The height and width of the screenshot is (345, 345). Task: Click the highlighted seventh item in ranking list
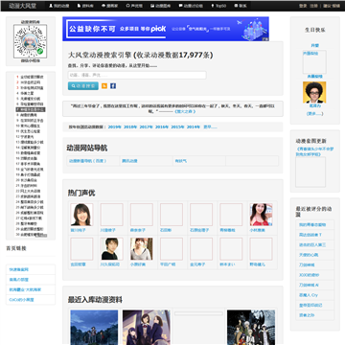(31, 109)
